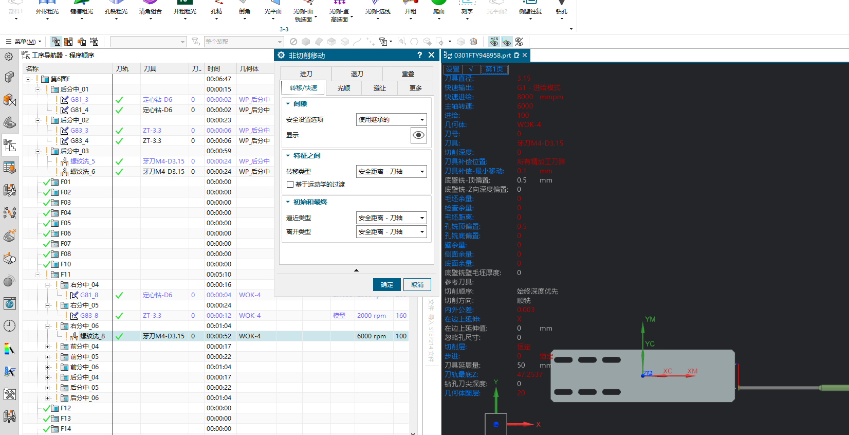Viewport: 849px width, 435px height.
Task: Select the G83_4 operation
Action: (79, 141)
